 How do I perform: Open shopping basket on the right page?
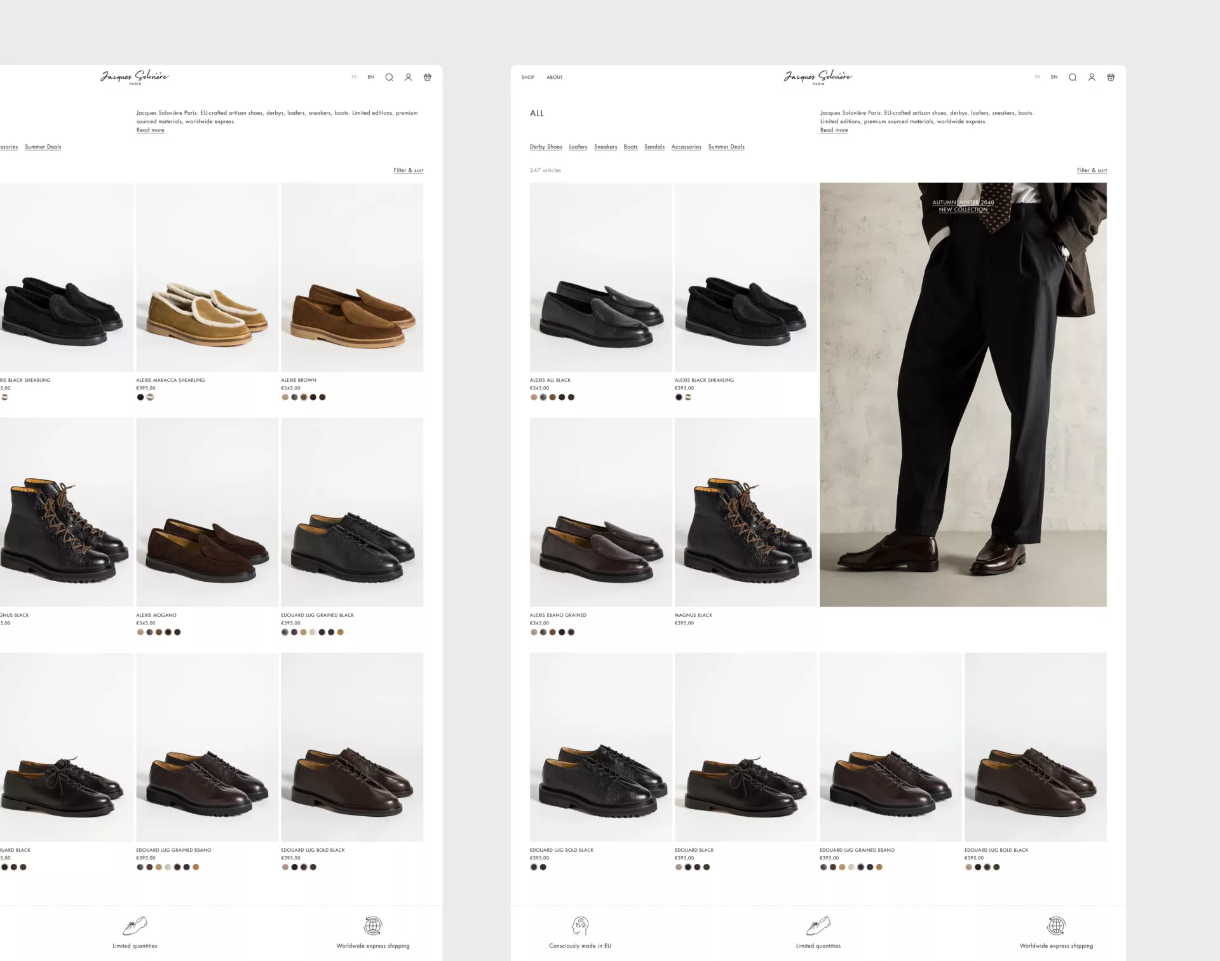pyautogui.click(x=1111, y=77)
